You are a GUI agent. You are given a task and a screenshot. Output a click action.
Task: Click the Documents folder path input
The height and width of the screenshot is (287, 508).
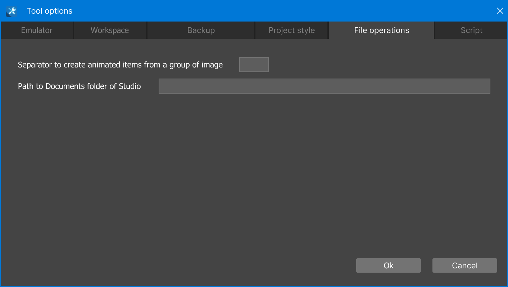coord(324,86)
